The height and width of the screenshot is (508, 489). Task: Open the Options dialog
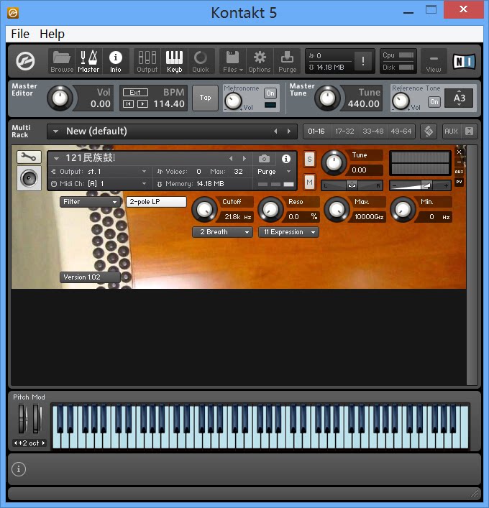point(260,61)
